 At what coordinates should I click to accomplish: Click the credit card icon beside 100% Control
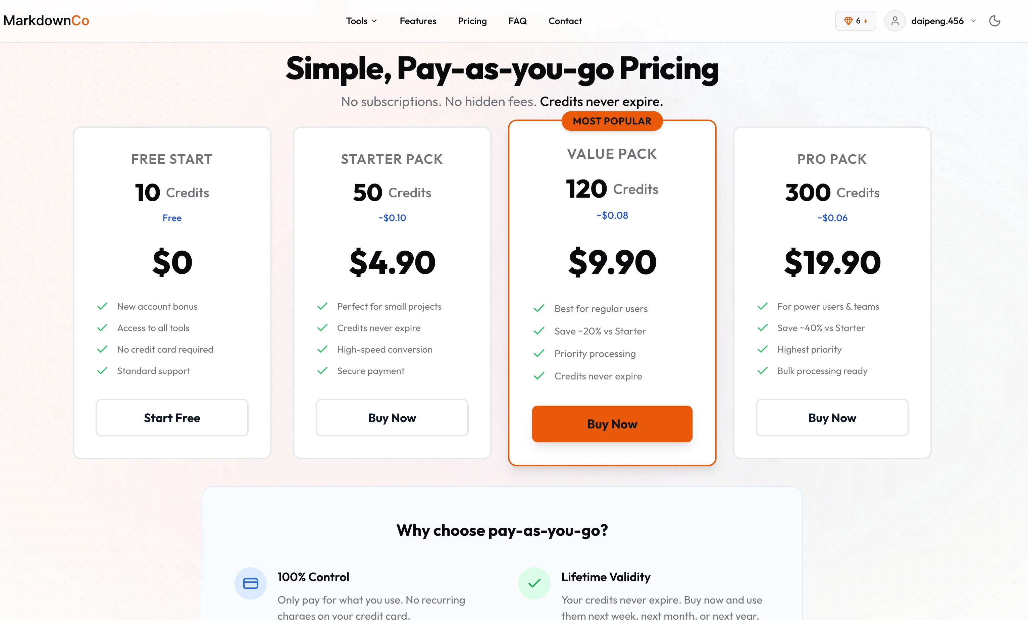point(250,583)
